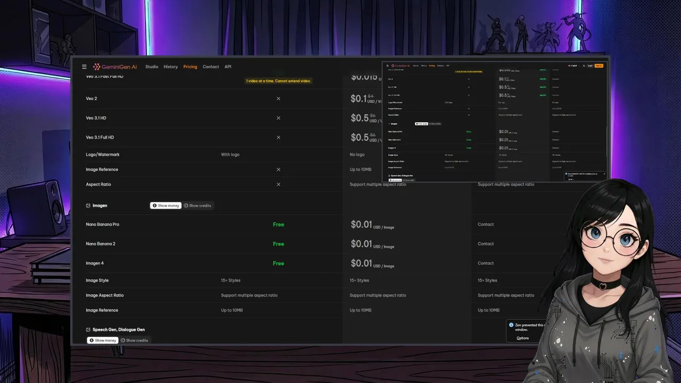Go to History in main navbar

(171, 66)
